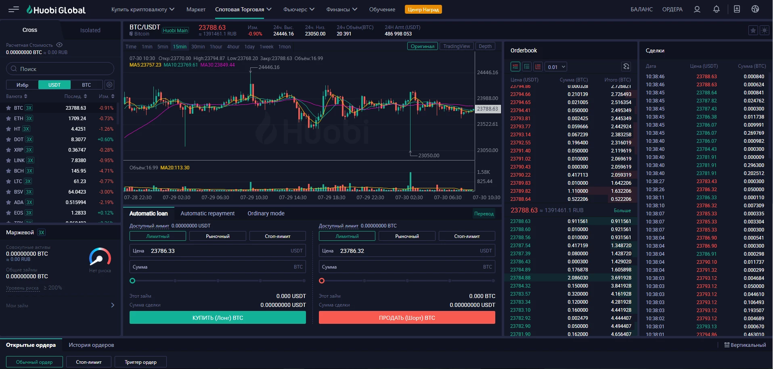This screenshot has width=773, height=369.
Task: Open Центр Наград button
Action: [423, 9]
